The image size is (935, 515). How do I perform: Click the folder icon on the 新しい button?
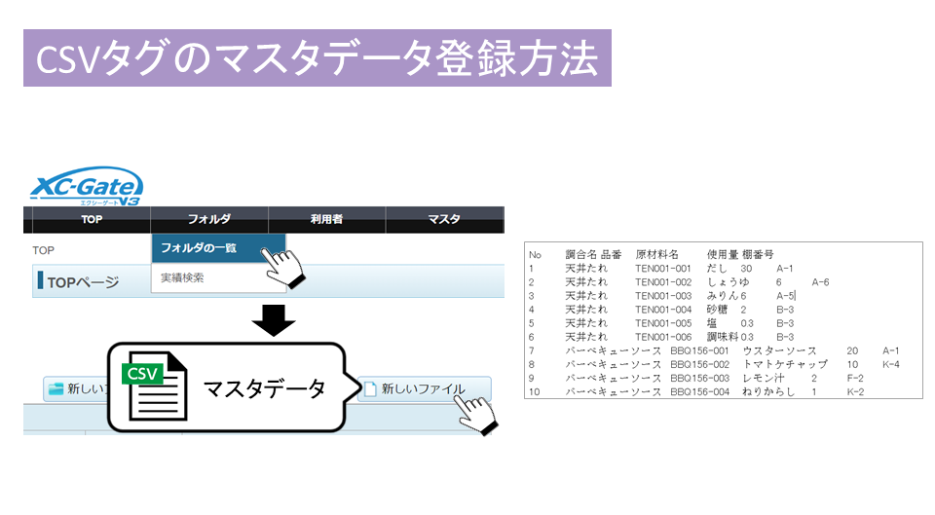tap(56, 389)
